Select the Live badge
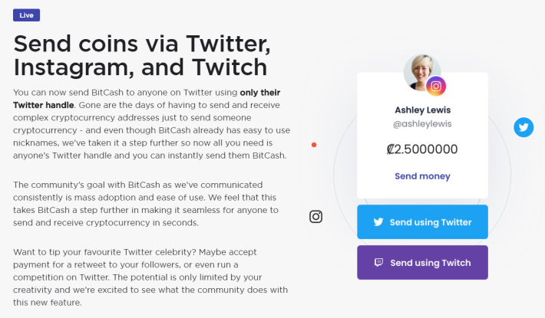The width and height of the screenshot is (545, 318). click(x=27, y=15)
